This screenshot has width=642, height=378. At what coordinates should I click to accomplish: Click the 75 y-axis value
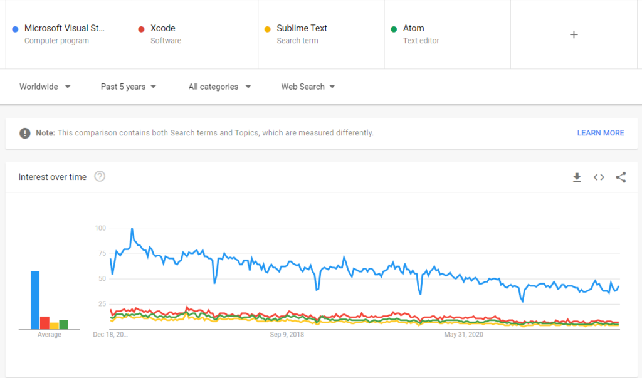pos(102,253)
